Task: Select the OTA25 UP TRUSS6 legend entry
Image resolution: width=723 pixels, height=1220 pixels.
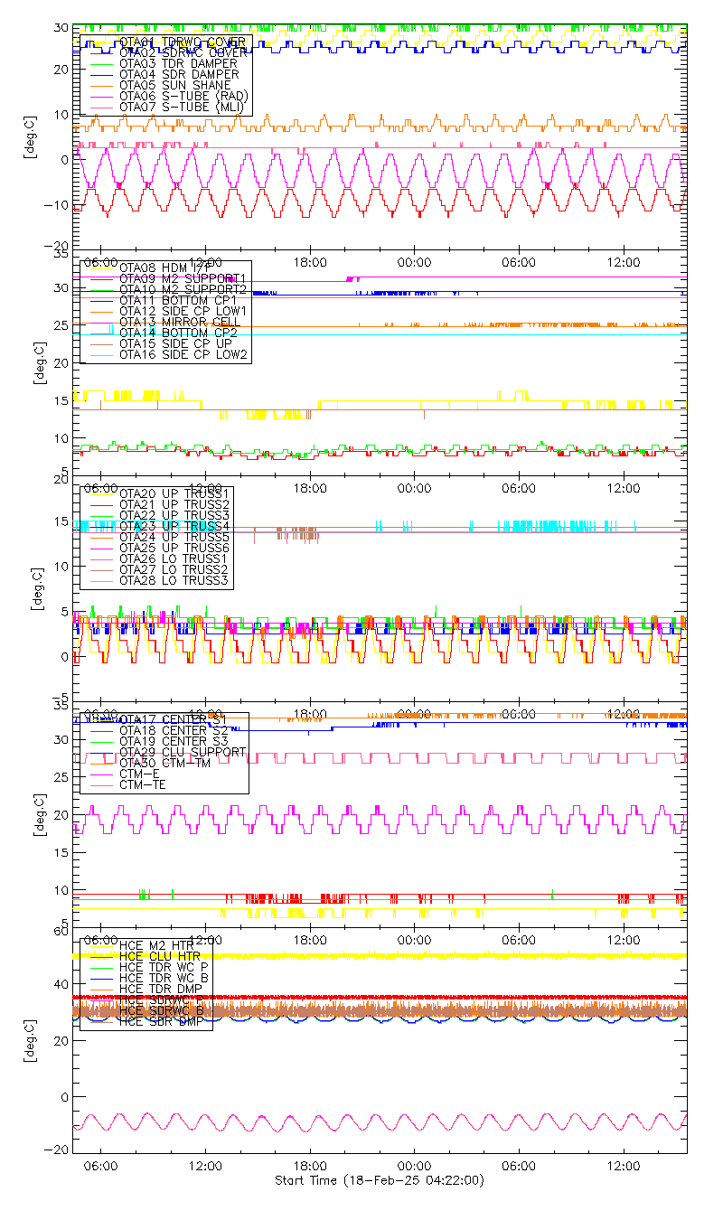Action: click(x=174, y=548)
